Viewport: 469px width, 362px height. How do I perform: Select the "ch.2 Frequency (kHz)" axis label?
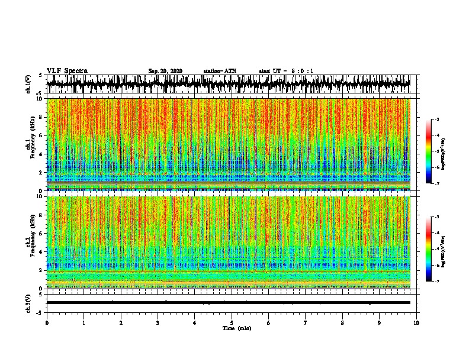point(31,235)
